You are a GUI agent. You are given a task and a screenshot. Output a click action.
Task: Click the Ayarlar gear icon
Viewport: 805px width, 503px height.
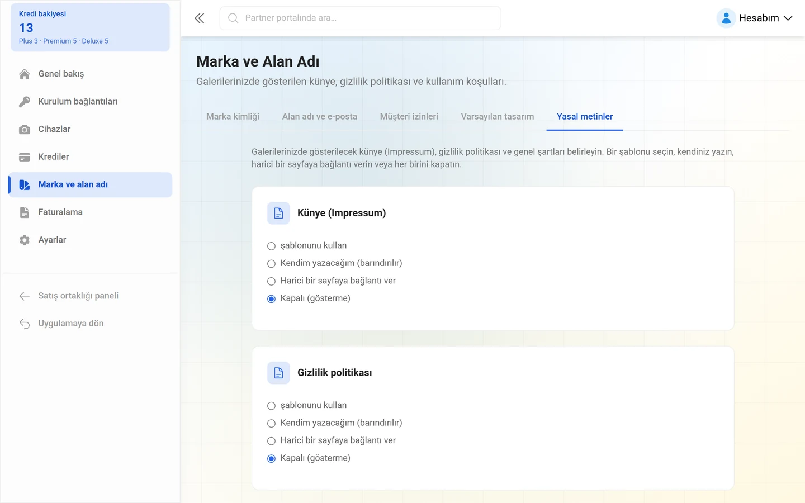point(25,240)
